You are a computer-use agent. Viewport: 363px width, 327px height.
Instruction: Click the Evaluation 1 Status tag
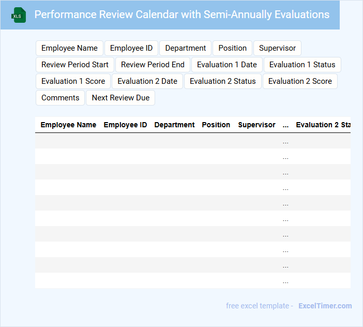pos(302,65)
